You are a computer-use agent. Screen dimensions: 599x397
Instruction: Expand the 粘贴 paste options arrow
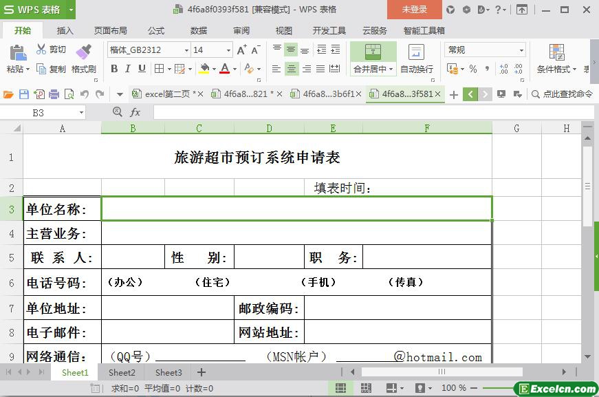(x=28, y=69)
